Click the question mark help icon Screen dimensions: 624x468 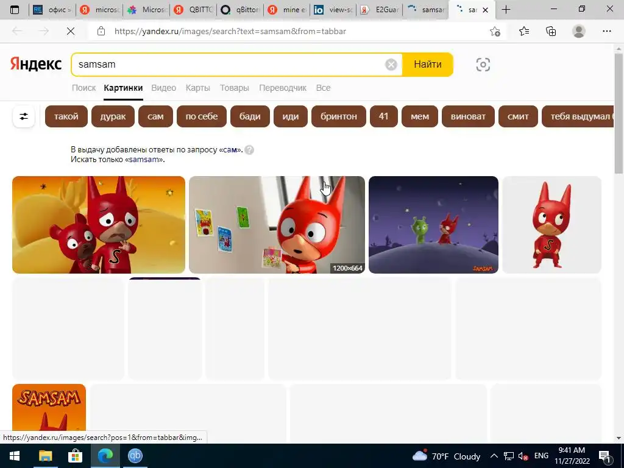[x=249, y=150]
